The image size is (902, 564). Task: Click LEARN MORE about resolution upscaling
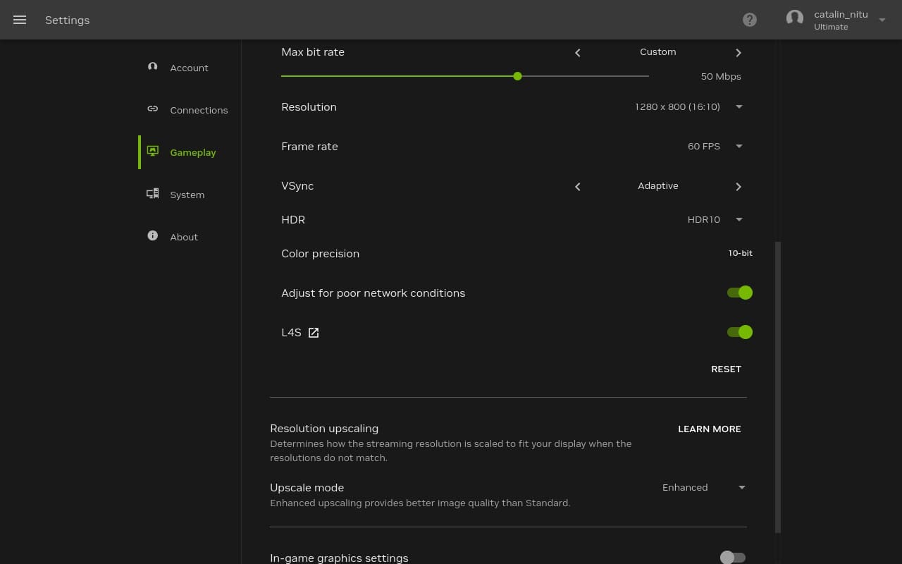tap(709, 429)
